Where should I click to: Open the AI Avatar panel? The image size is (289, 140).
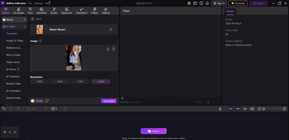[x=19, y=11]
